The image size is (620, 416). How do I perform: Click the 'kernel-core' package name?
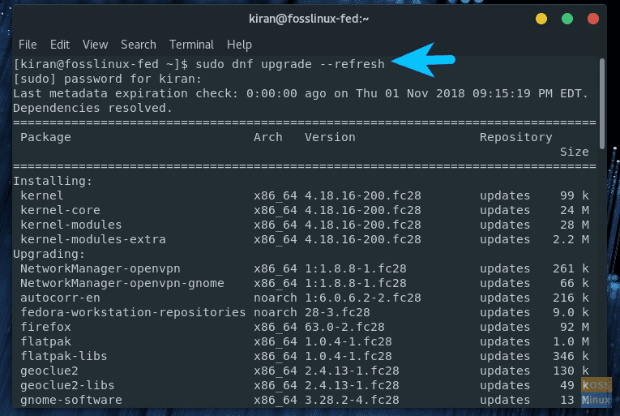click(x=60, y=210)
